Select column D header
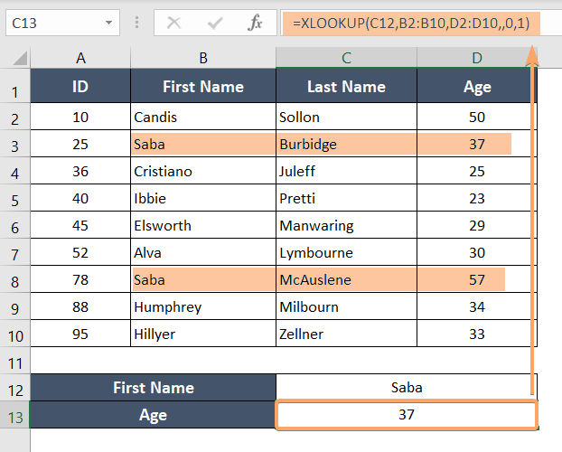Image resolution: width=562 pixels, height=452 pixels. click(x=477, y=58)
